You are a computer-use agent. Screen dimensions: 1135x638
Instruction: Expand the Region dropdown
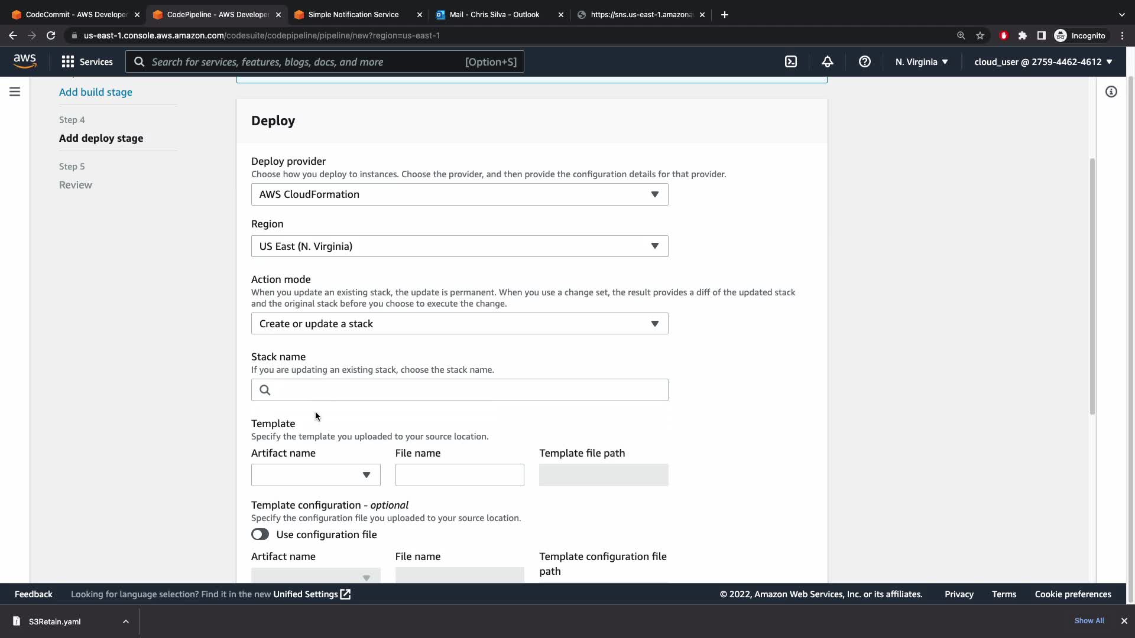(x=459, y=246)
